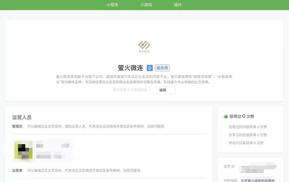
Task: Click 回答过的问题获得 0 次赞
Action: tap(248, 127)
